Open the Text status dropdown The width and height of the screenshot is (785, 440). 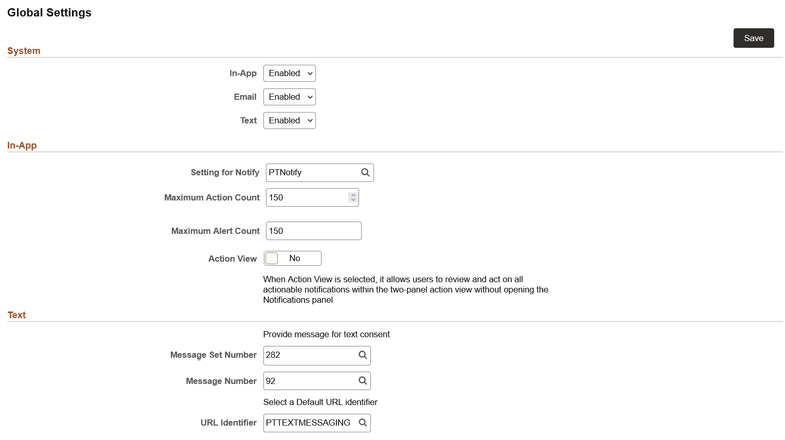click(289, 120)
